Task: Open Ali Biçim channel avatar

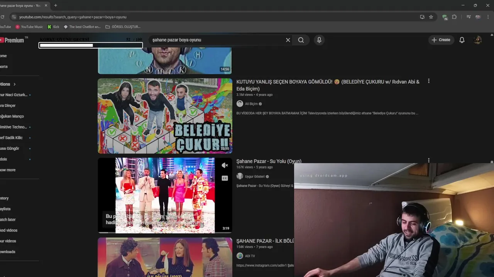Action: tap(240, 104)
